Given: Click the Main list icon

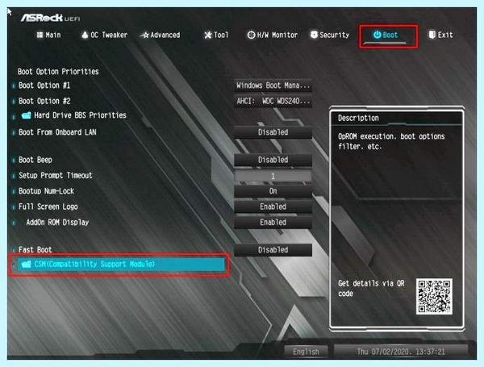Looking at the screenshot, I should pyautogui.click(x=40, y=35).
